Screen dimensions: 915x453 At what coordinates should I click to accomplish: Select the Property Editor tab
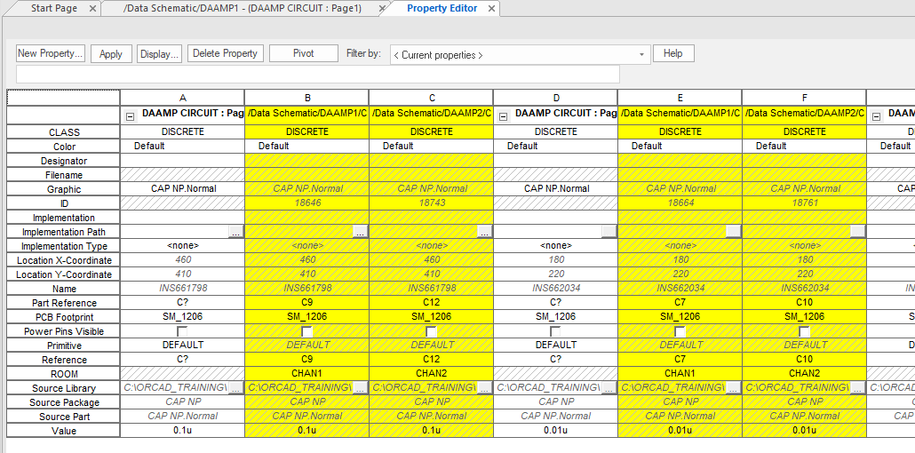click(442, 8)
